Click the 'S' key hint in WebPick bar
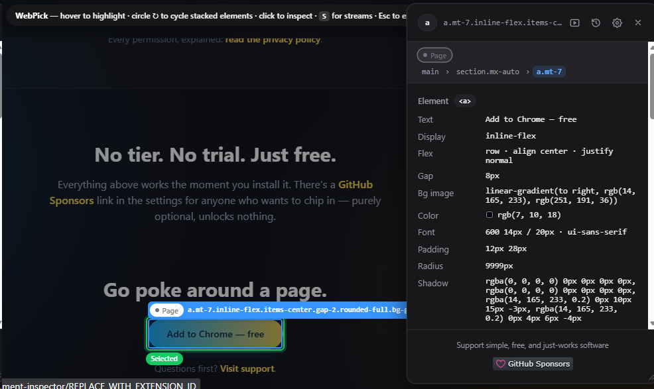 (x=324, y=17)
